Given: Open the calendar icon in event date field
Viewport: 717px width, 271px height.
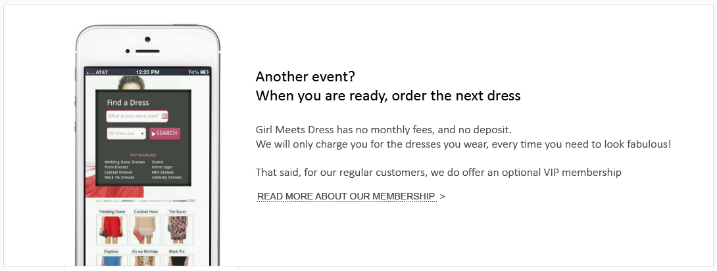Looking at the screenshot, I should [x=164, y=117].
